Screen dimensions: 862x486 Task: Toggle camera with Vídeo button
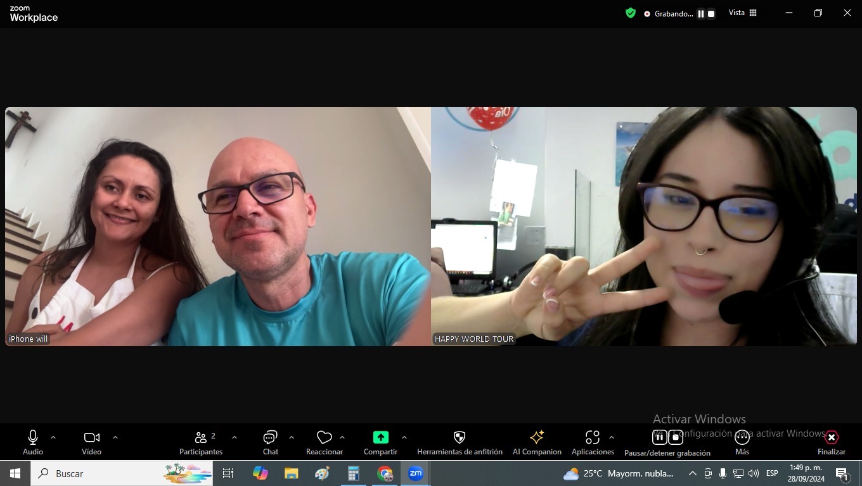click(x=92, y=442)
